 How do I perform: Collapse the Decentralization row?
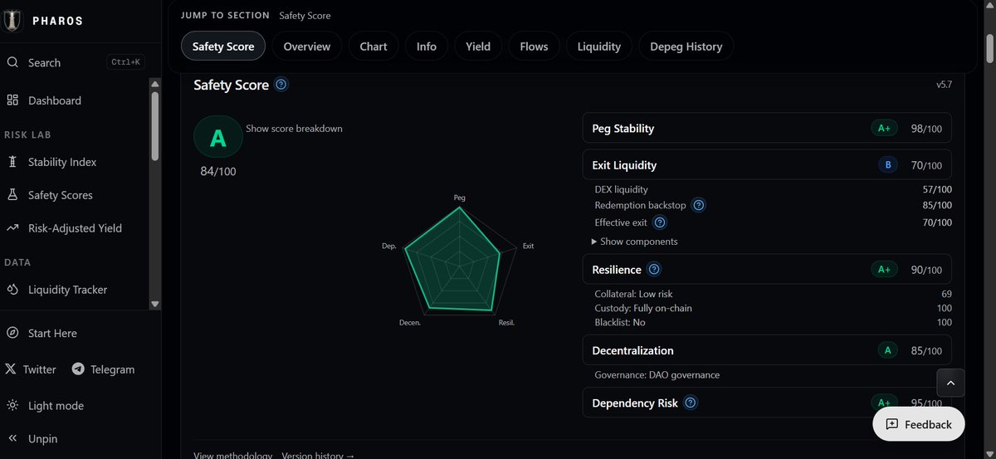pyautogui.click(x=767, y=350)
